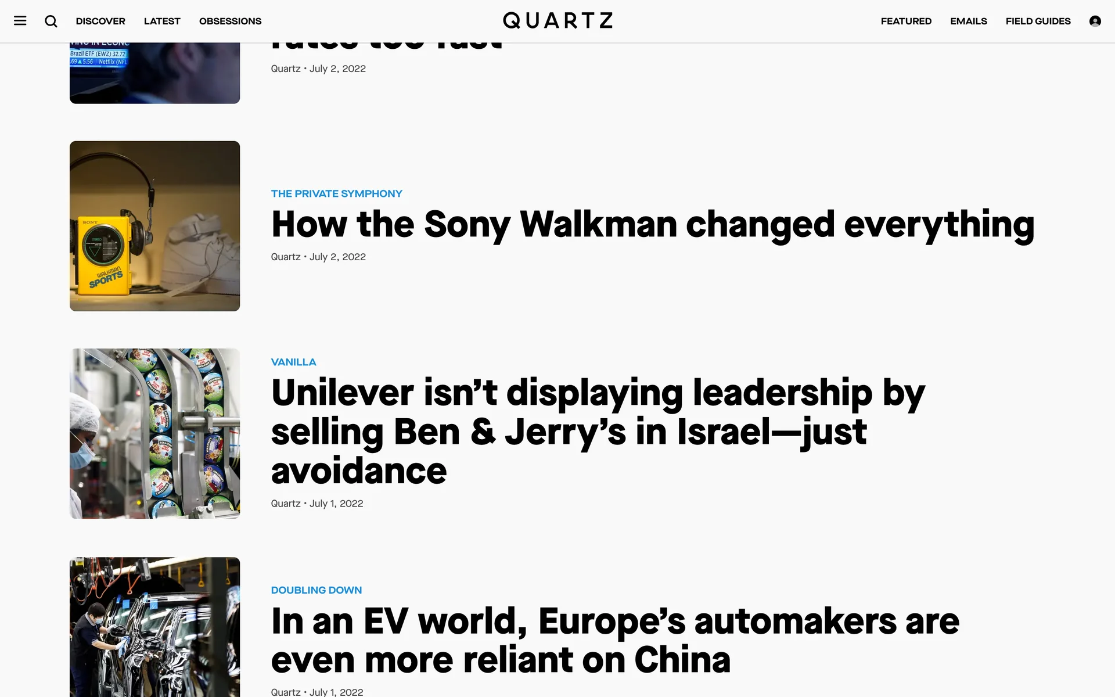Viewport: 1115px width, 697px height.
Task: Select the Doubling Down category label
Action: tap(316, 590)
